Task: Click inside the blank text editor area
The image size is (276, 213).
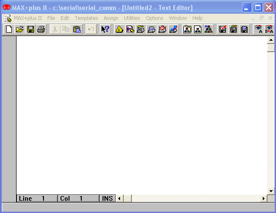Action: click(x=142, y=115)
